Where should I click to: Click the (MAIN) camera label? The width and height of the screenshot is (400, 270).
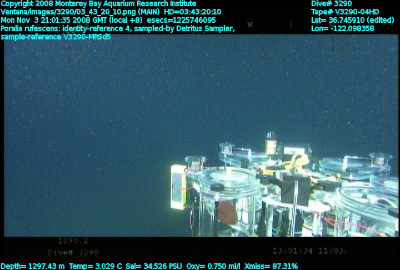[149, 12]
